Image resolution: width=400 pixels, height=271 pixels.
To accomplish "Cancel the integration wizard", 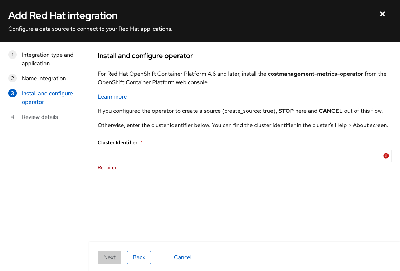I will [183, 257].
